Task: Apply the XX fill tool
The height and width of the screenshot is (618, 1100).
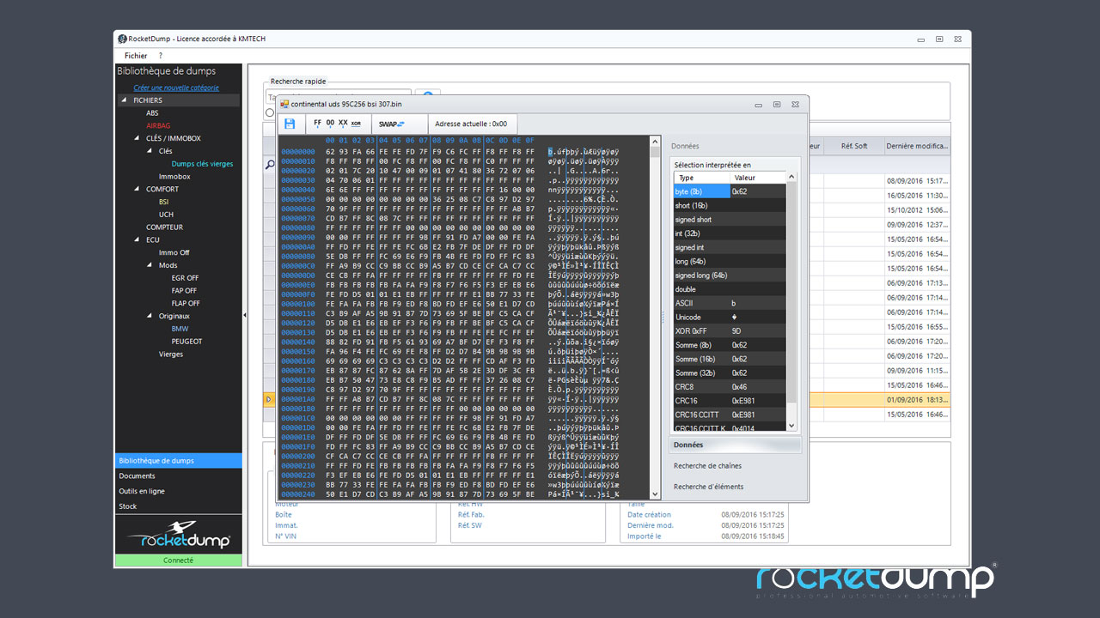Action: tap(343, 124)
